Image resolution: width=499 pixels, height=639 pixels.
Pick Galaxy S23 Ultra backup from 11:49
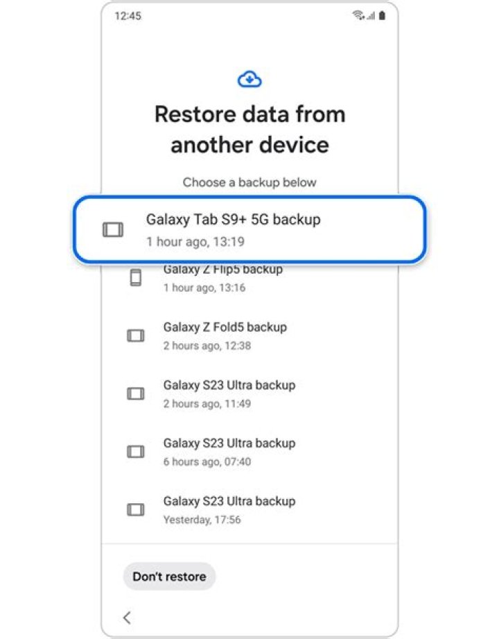pyautogui.click(x=229, y=394)
